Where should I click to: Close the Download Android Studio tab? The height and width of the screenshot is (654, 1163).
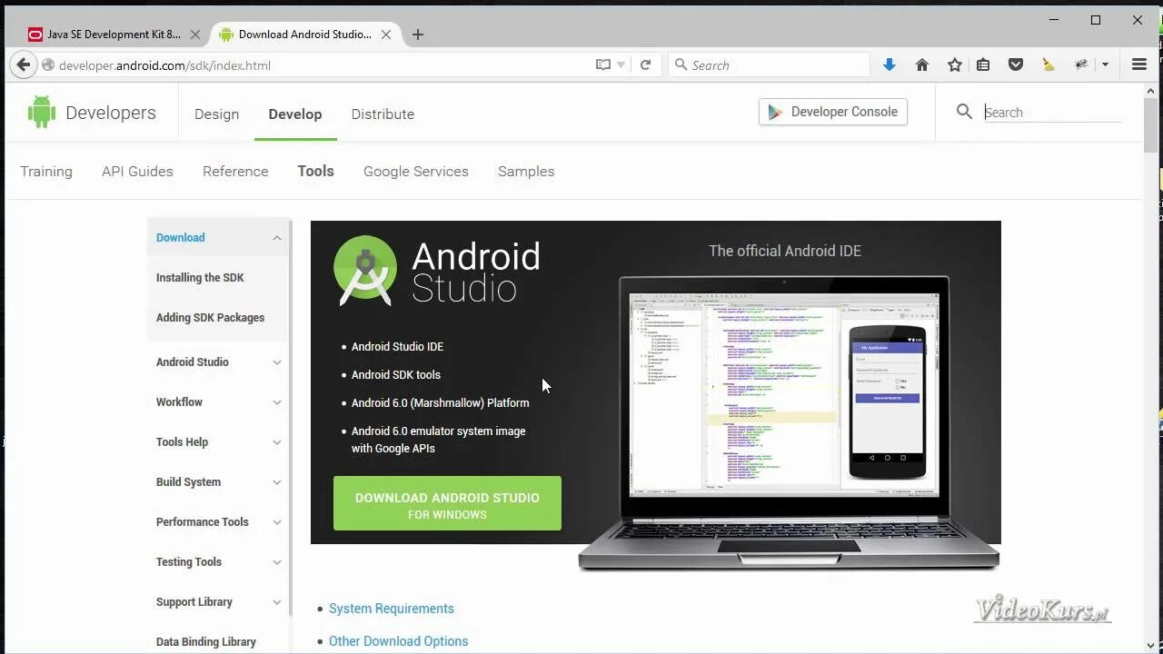pos(386,35)
